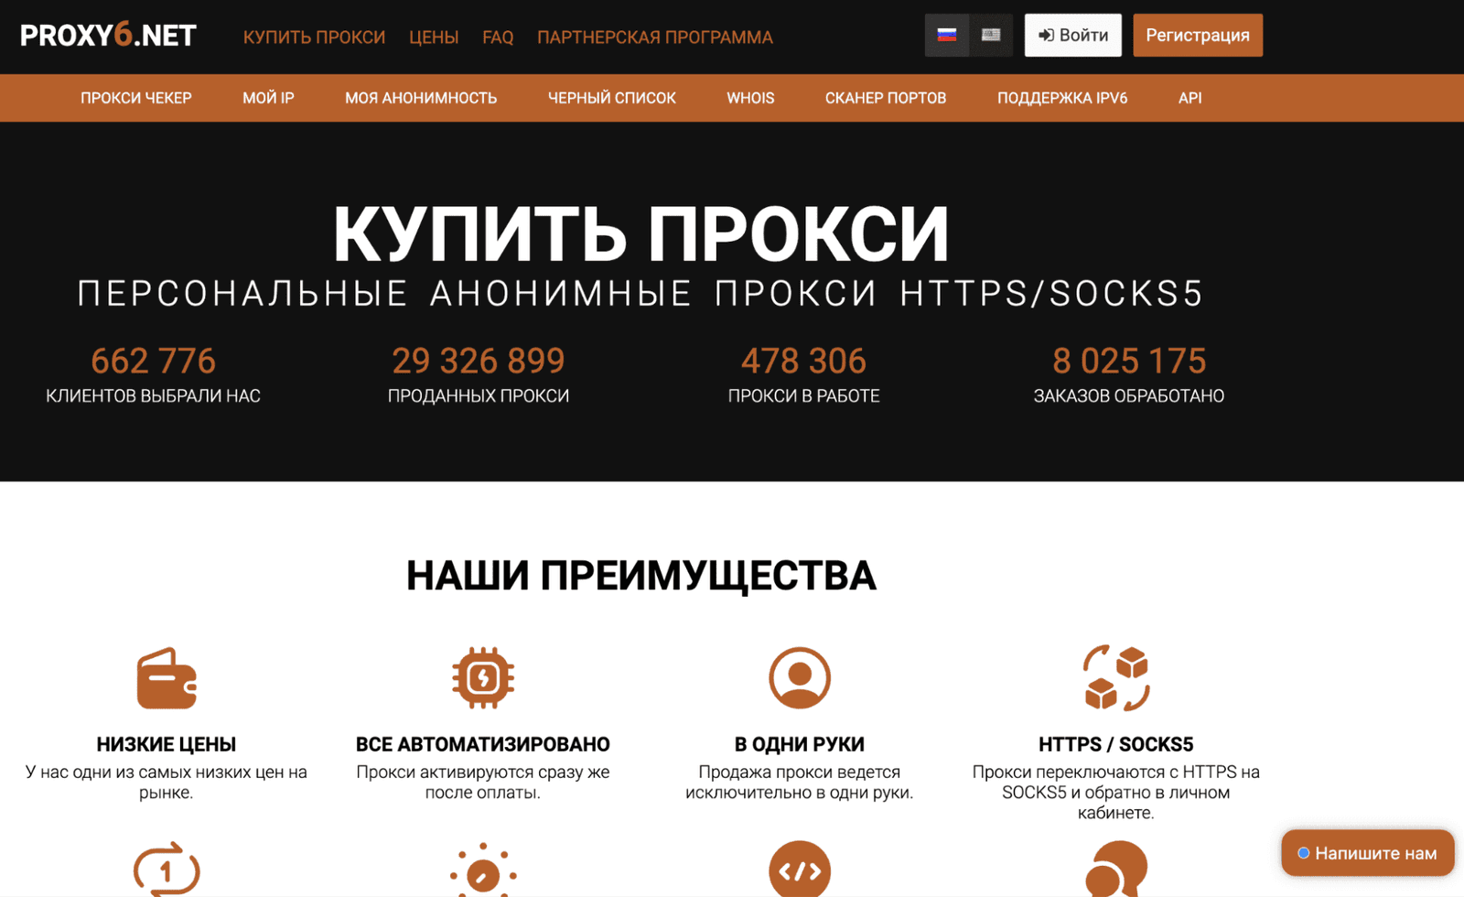The height and width of the screenshot is (897, 1464).
Task: Open КУПИТЬ ПРОКСИ in top navigation
Action: [x=314, y=38]
